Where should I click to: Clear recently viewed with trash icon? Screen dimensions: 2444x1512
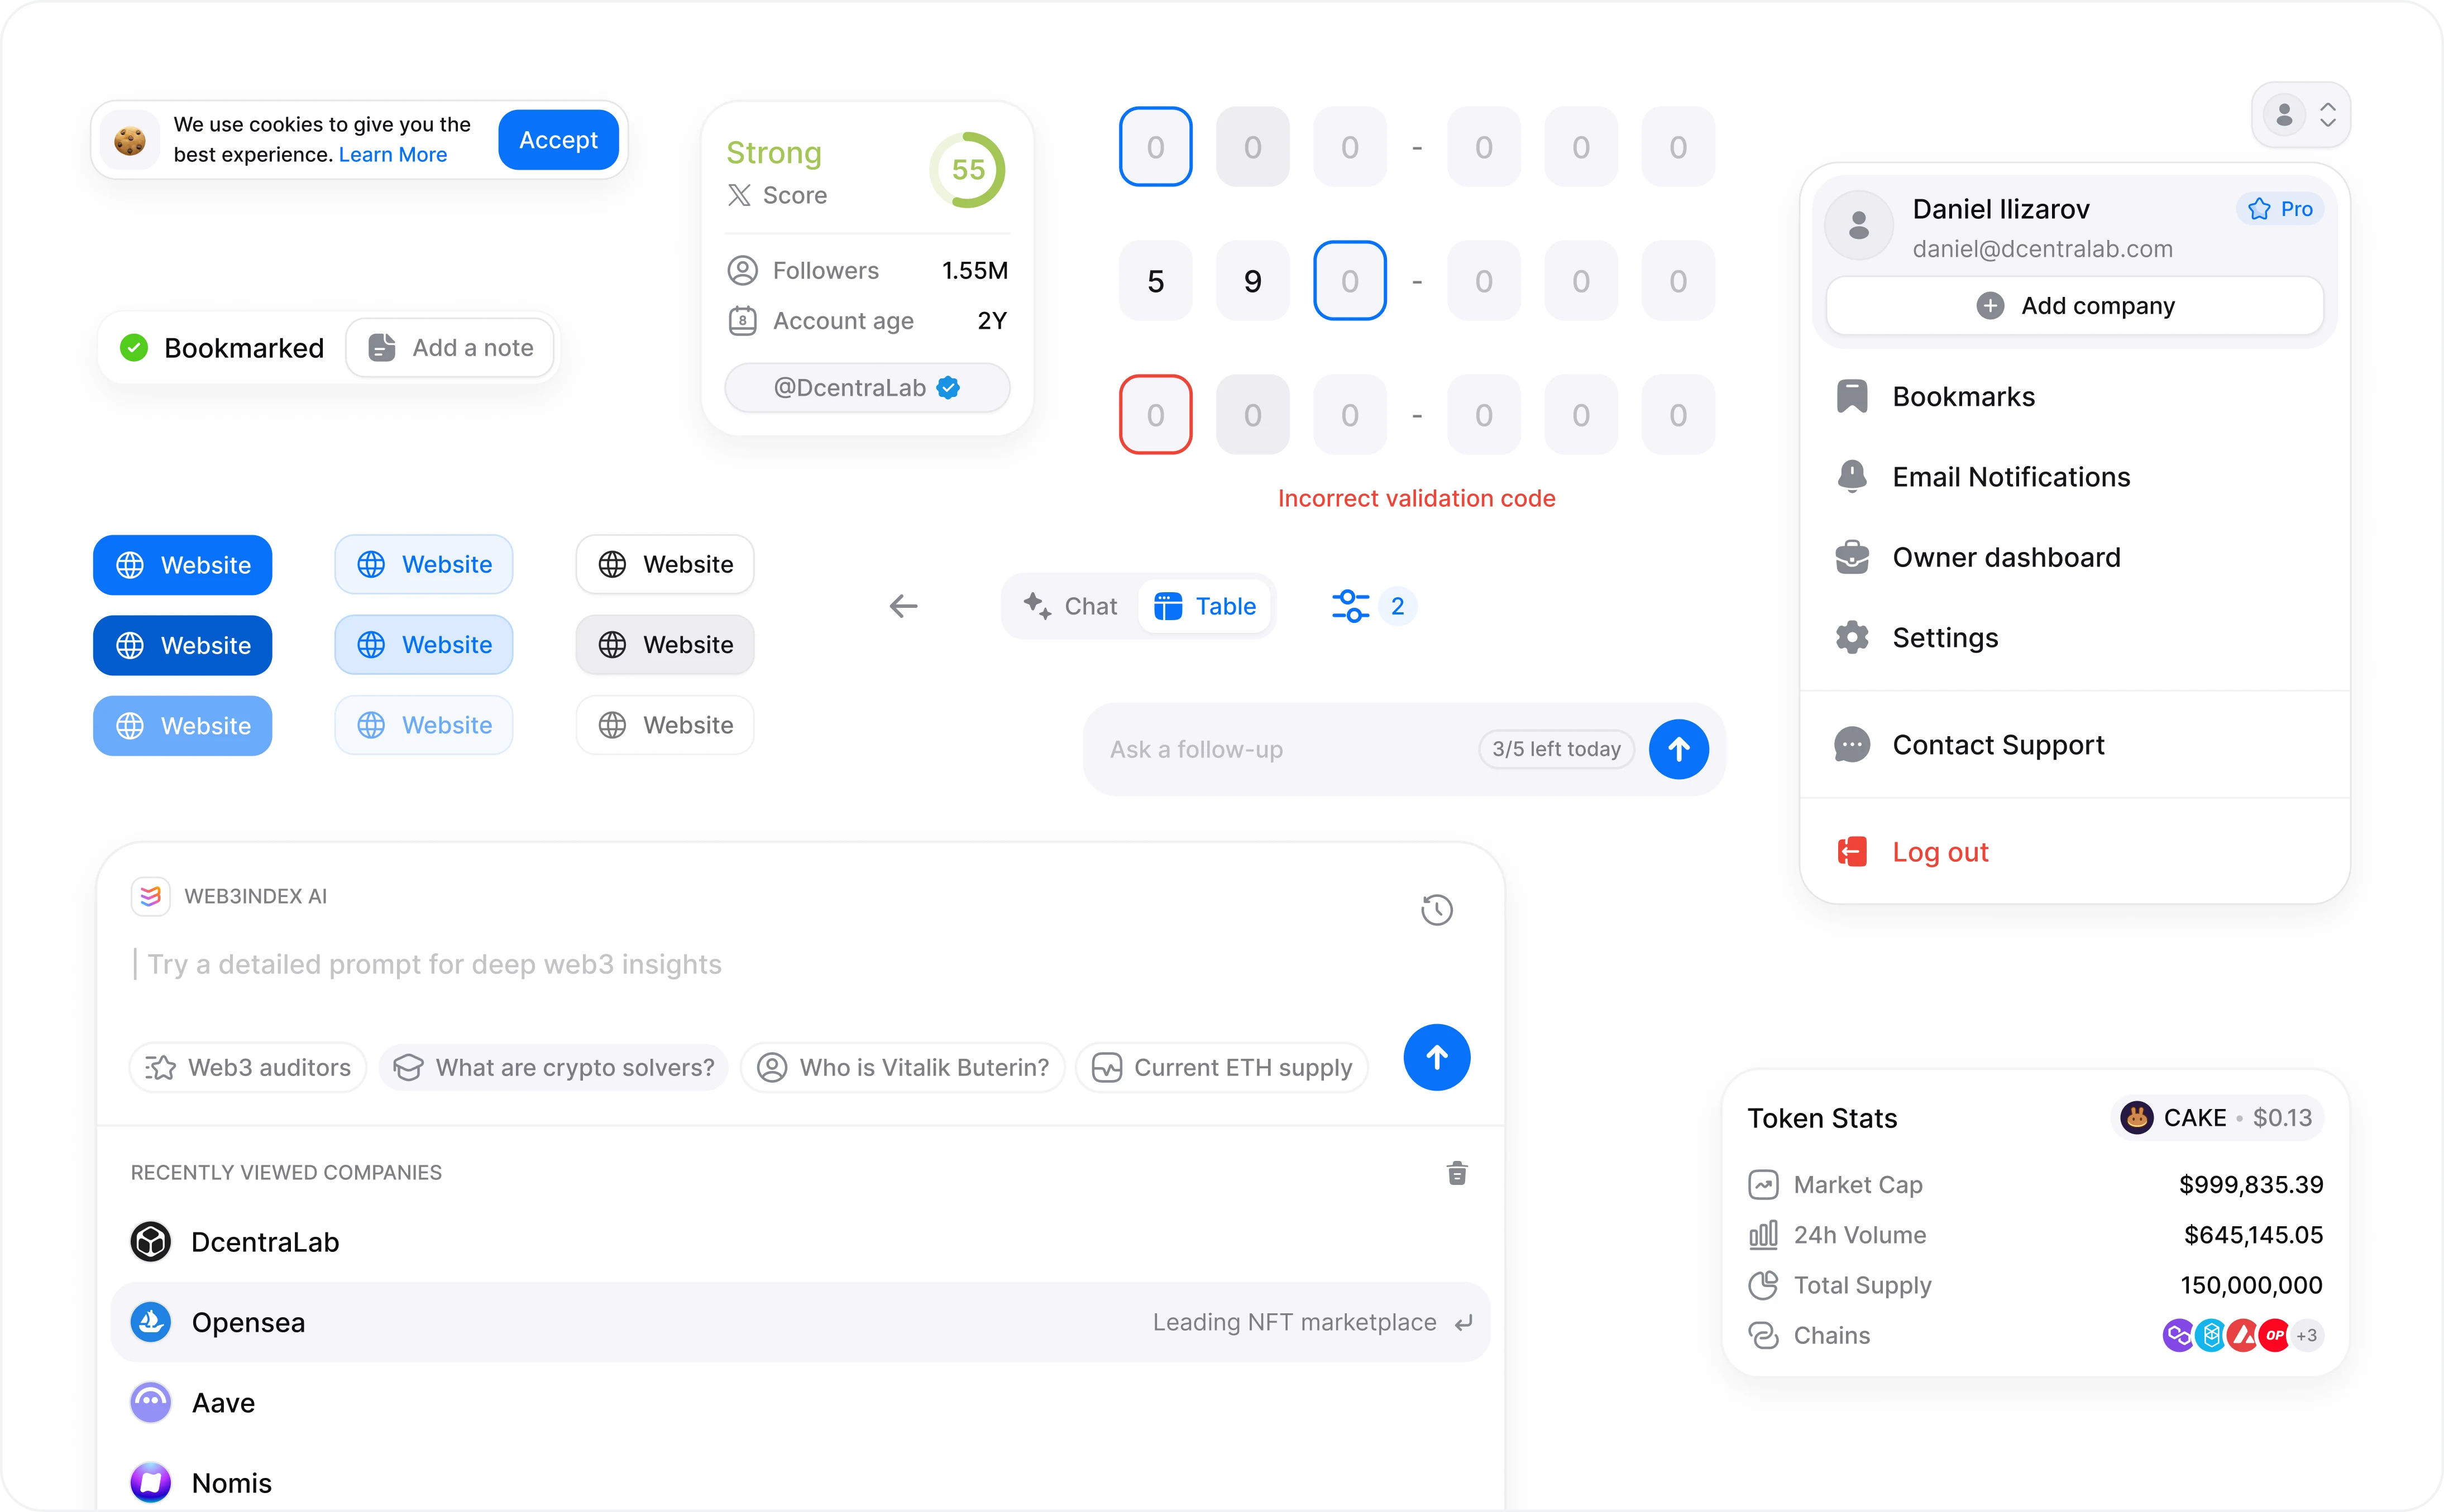[x=1457, y=1173]
